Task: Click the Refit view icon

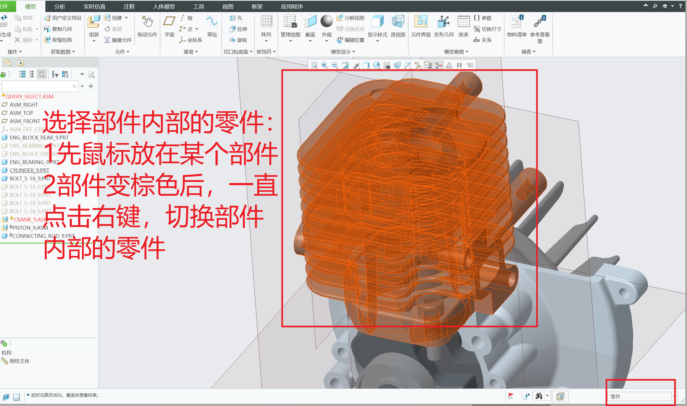Action: (x=314, y=65)
